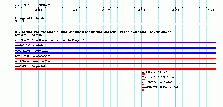
Task: Click the red nsv470998 loss bar
Action: (115, 58)
